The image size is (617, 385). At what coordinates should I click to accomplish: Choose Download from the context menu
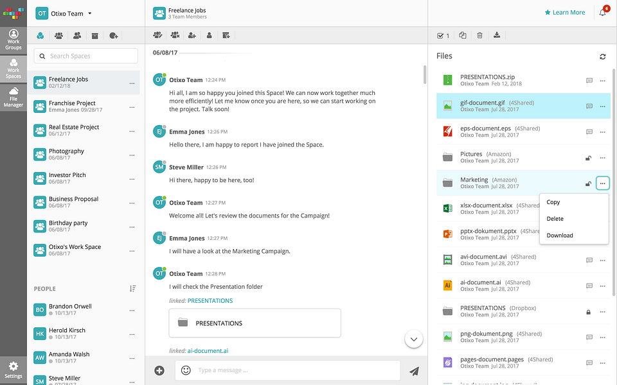click(x=574, y=235)
